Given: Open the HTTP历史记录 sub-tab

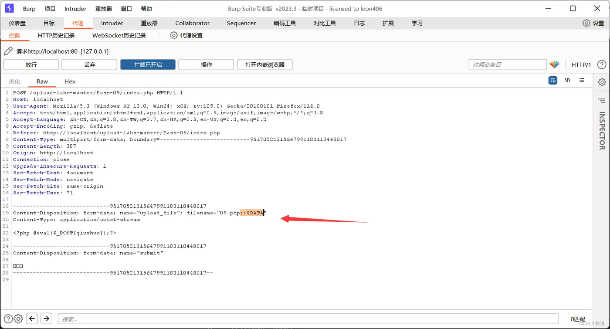Looking at the screenshot, I should [56, 35].
